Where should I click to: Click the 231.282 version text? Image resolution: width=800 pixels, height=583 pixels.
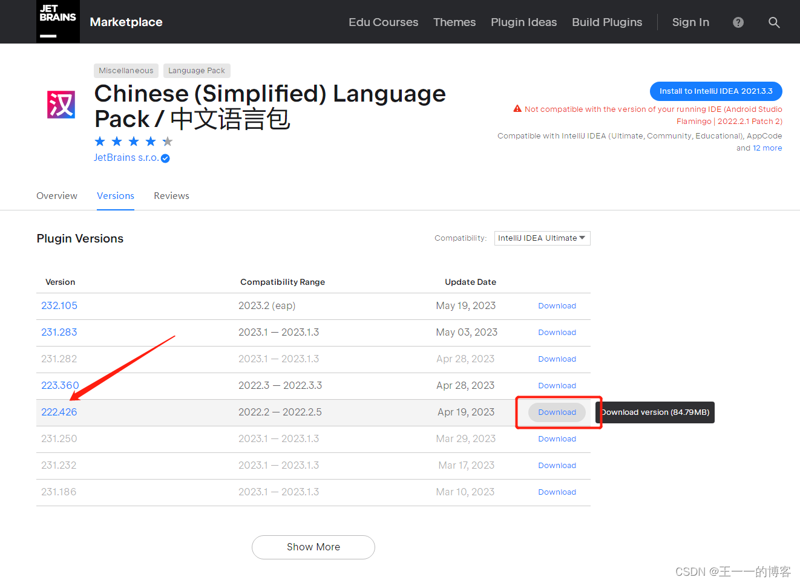(x=59, y=359)
